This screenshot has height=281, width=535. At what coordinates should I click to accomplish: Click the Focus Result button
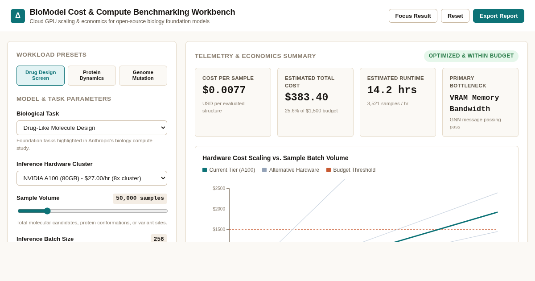coord(413,16)
